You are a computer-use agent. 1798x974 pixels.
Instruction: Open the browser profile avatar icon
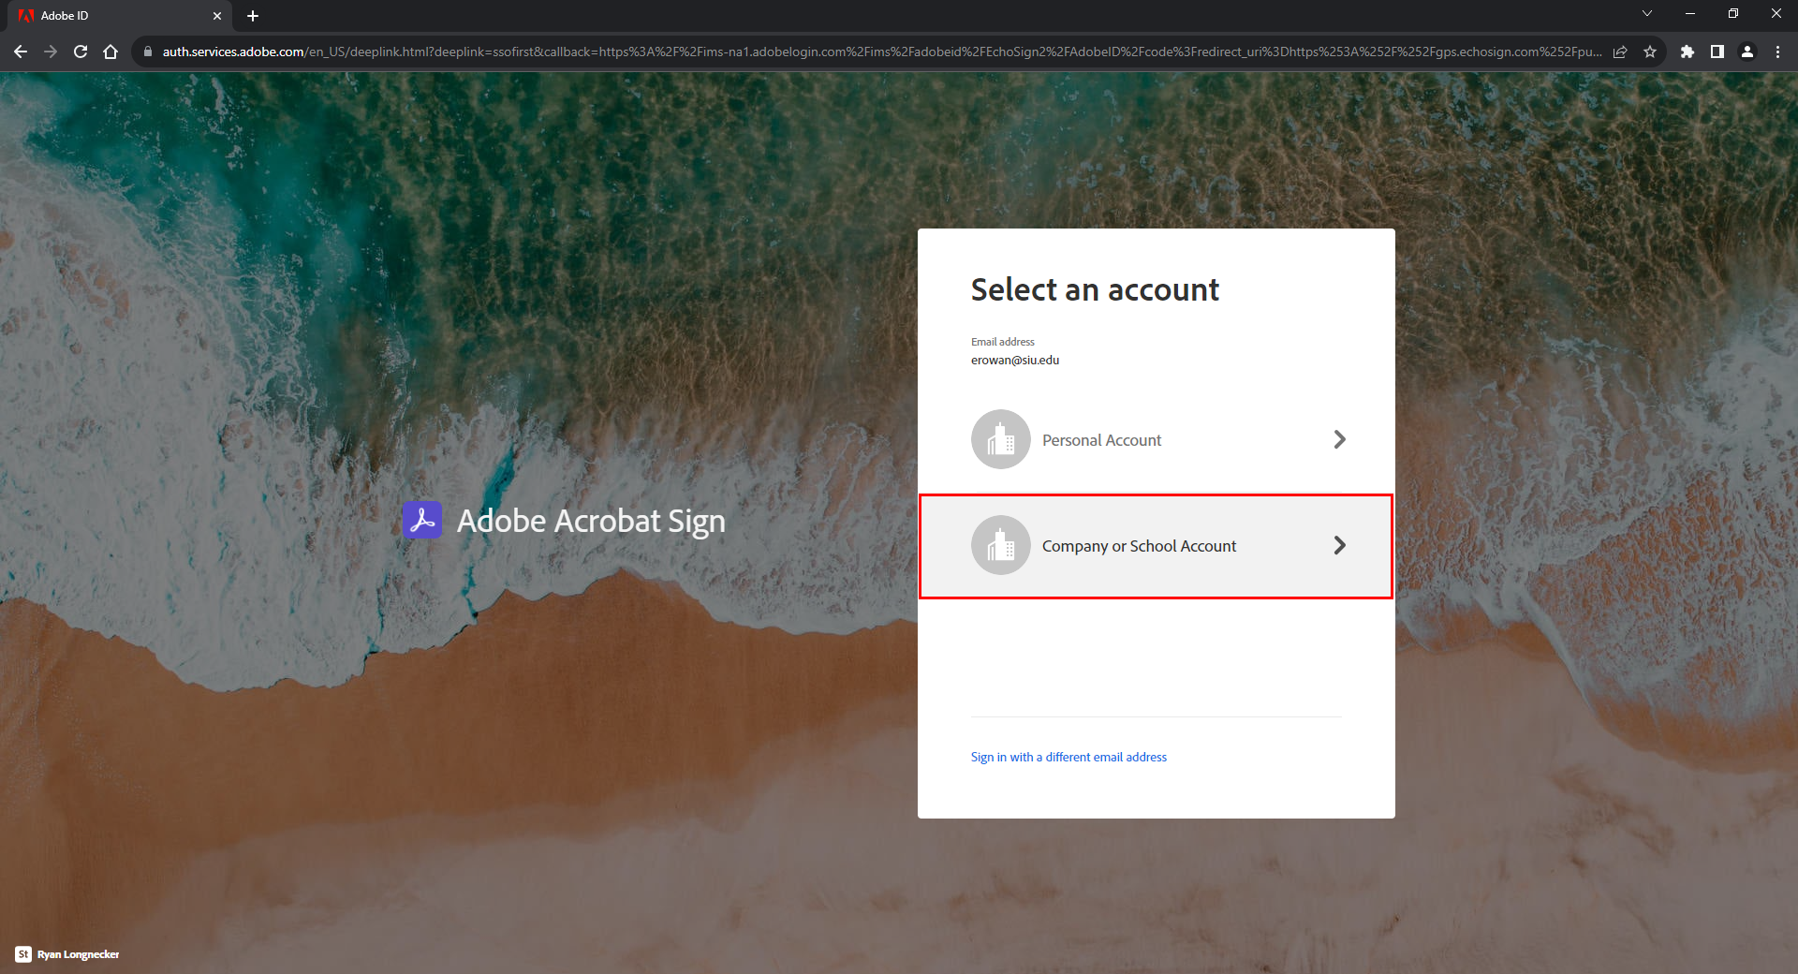click(x=1747, y=52)
